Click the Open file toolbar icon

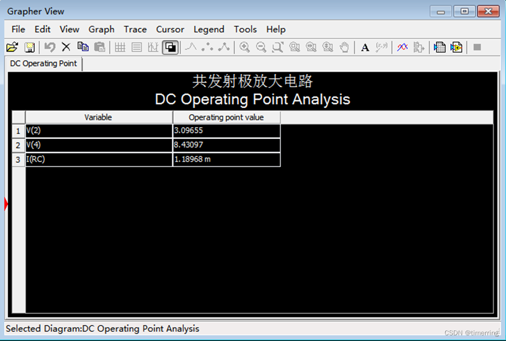click(12, 48)
